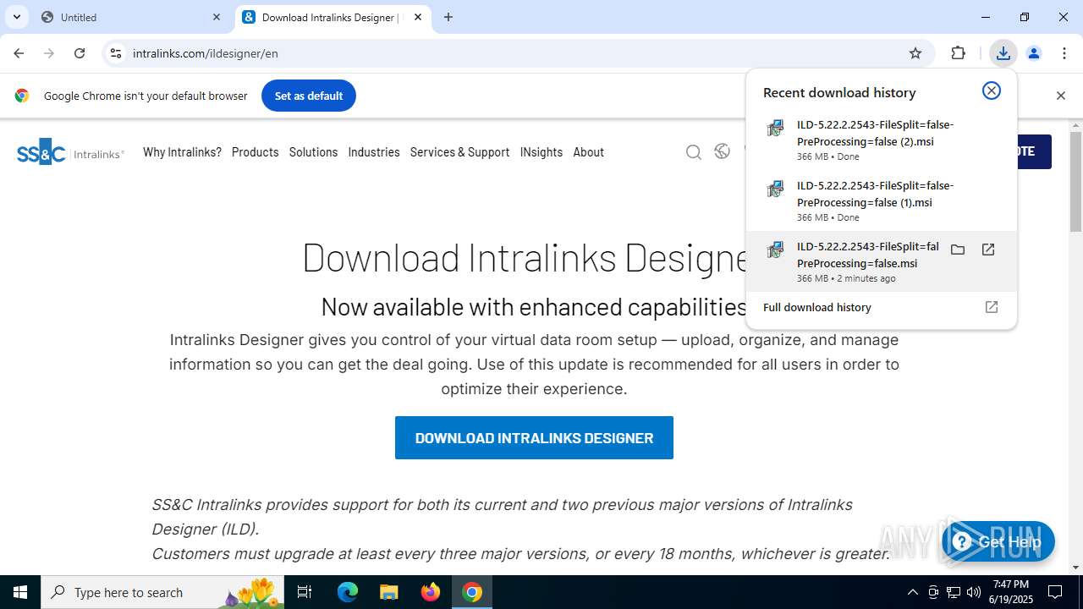Select the Download Intralinks Designer tab
The image size is (1083, 609).
pyautogui.click(x=333, y=17)
